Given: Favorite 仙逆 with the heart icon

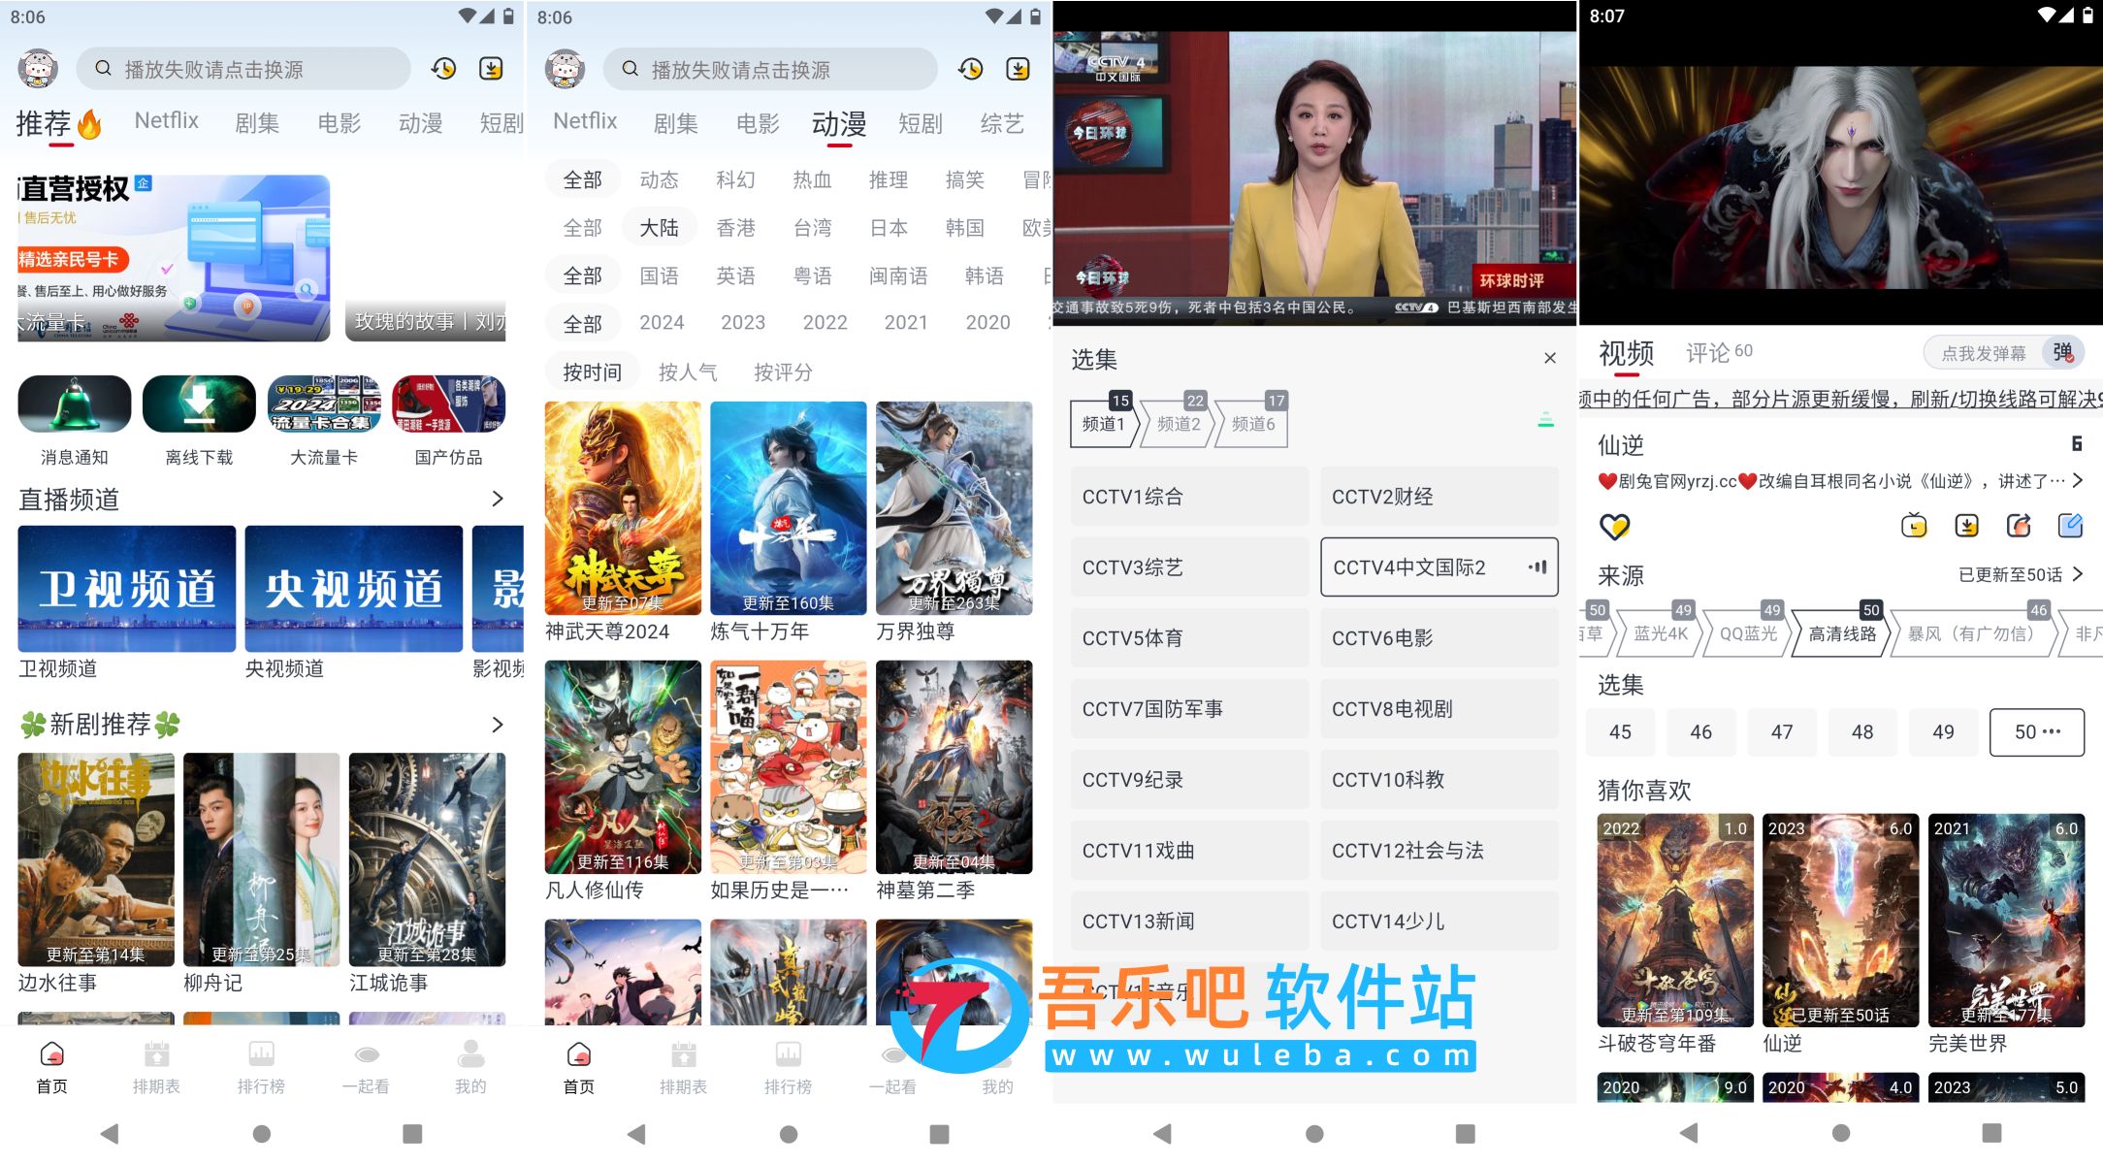Looking at the screenshot, I should [1614, 527].
